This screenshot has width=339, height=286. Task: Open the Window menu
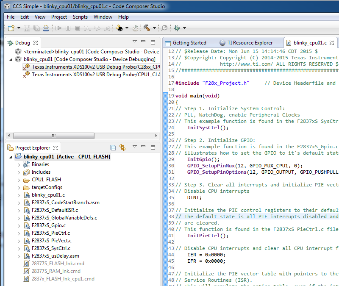point(103,17)
